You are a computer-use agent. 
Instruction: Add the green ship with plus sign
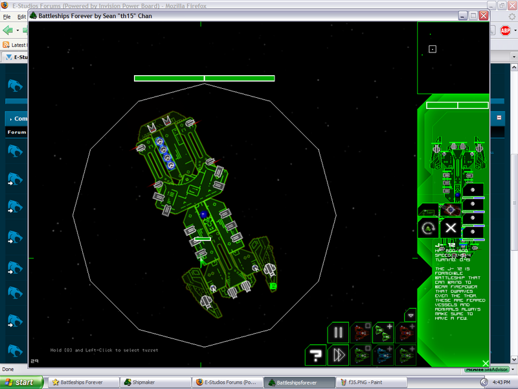pyautogui.click(x=406, y=355)
